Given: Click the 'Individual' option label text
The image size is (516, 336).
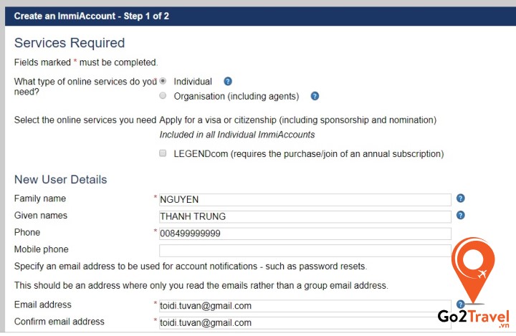Looking at the screenshot, I should 193,82.
